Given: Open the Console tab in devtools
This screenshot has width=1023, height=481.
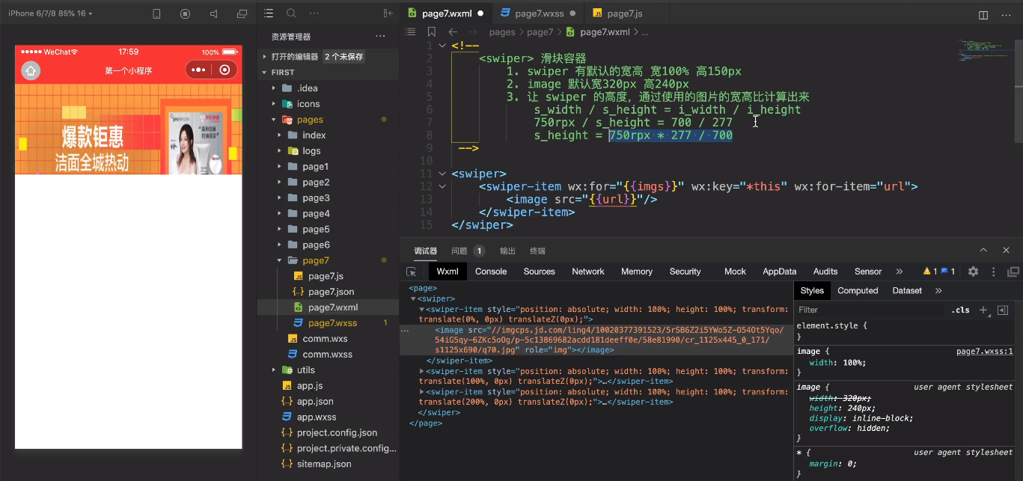Looking at the screenshot, I should click(491, 272).
